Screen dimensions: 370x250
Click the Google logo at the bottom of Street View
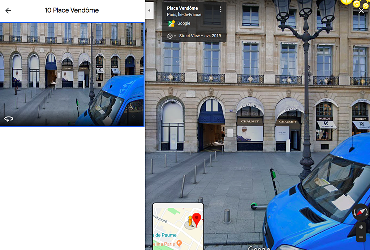[x=259, y=248]
